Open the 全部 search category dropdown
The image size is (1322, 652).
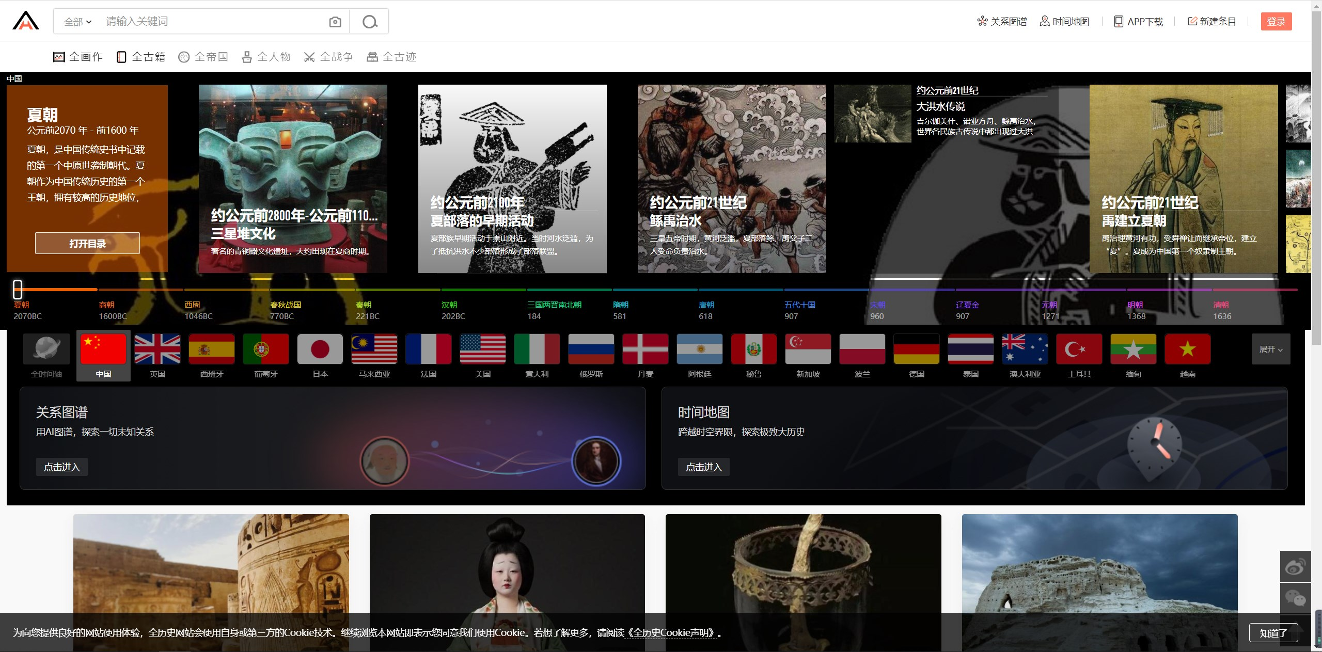(77, 22)
